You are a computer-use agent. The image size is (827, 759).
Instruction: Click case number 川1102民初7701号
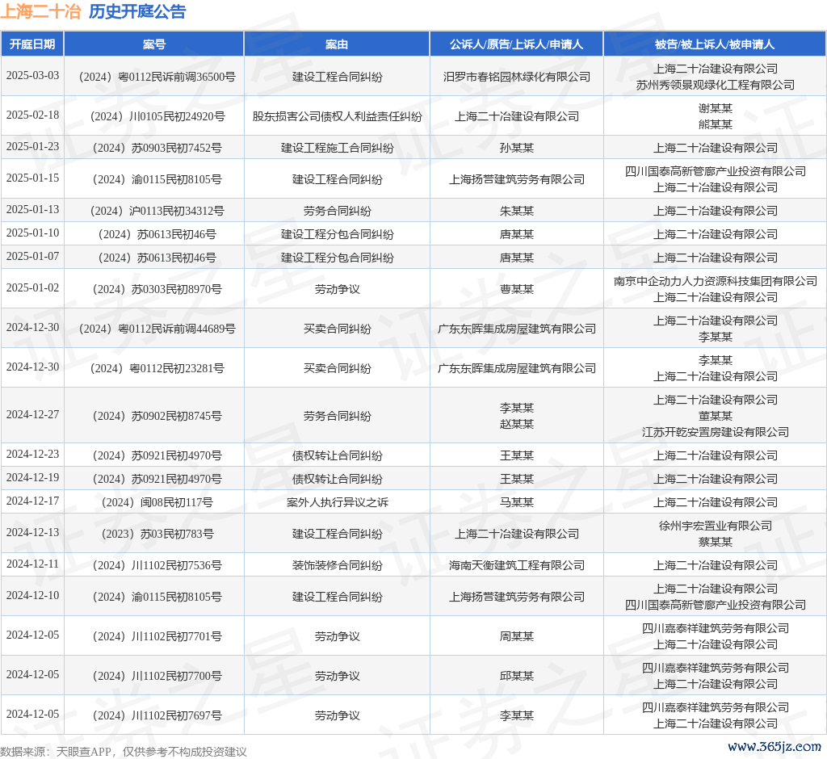tap(157, 636)
